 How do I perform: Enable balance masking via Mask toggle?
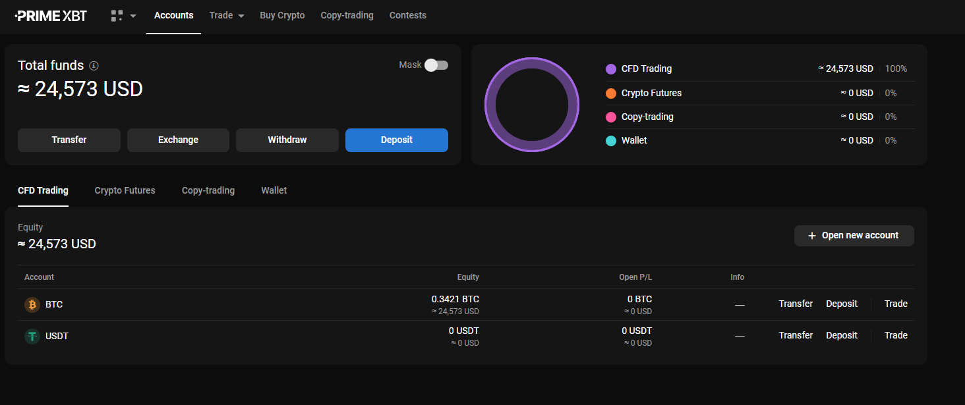click(x=436, y=65)
